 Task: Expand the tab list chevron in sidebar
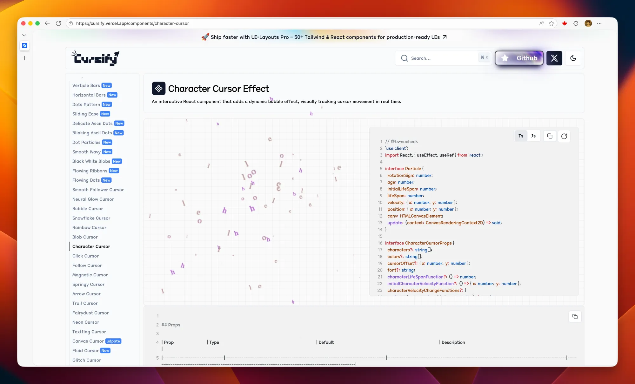tap(24, 35)
